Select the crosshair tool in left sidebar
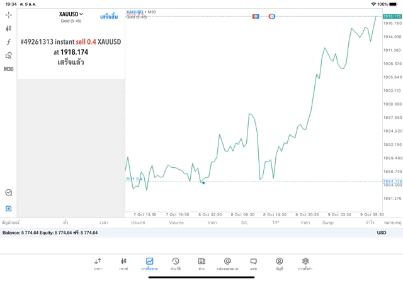The height and width of the screenshot is (281, 403). point(9,14)
